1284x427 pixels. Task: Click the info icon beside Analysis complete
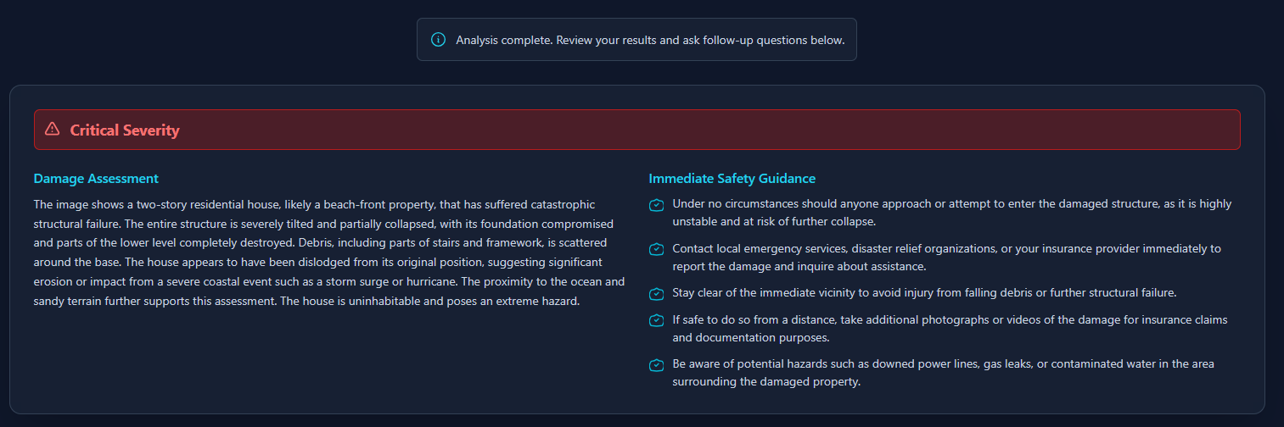(438, 40)
